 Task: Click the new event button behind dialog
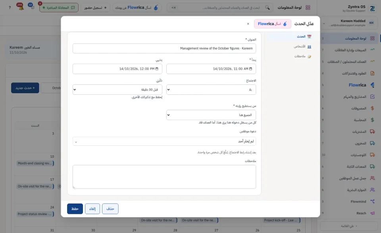point(25,88)
